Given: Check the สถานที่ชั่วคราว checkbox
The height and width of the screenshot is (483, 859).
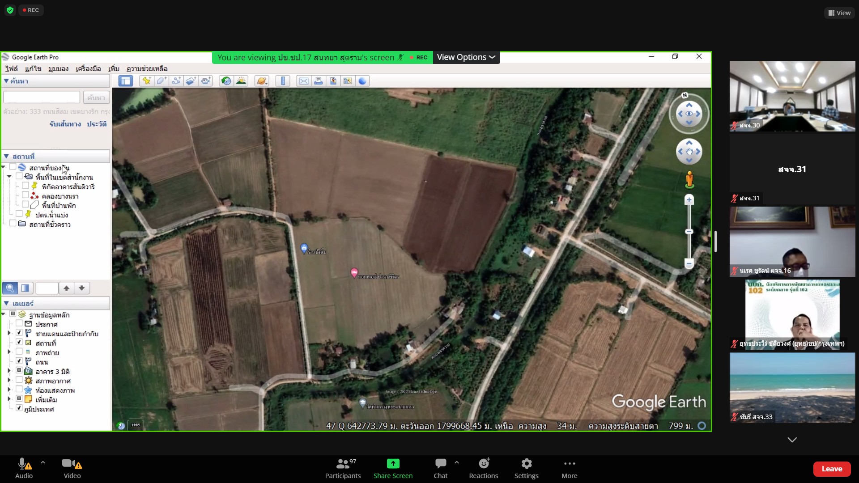Looking at the screenshot, I should (x=13, y=223).
